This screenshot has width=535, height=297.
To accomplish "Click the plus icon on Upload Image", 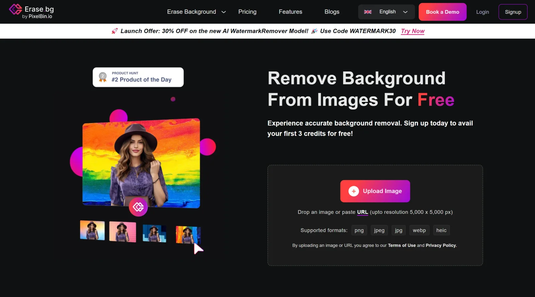I will pos(354,191).
